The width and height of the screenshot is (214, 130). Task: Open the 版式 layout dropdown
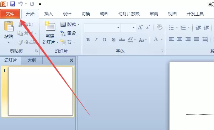(70, 25)
